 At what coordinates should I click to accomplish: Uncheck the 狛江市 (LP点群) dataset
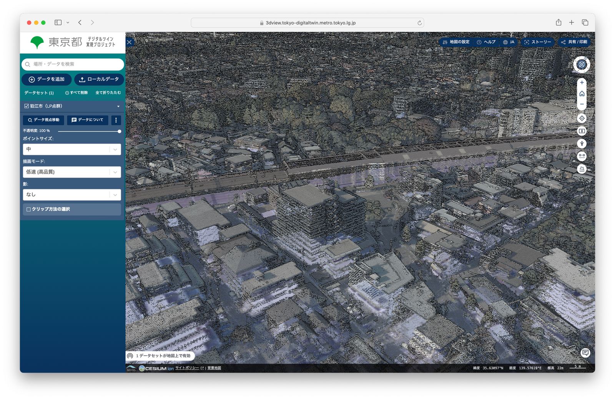[27, 106]
